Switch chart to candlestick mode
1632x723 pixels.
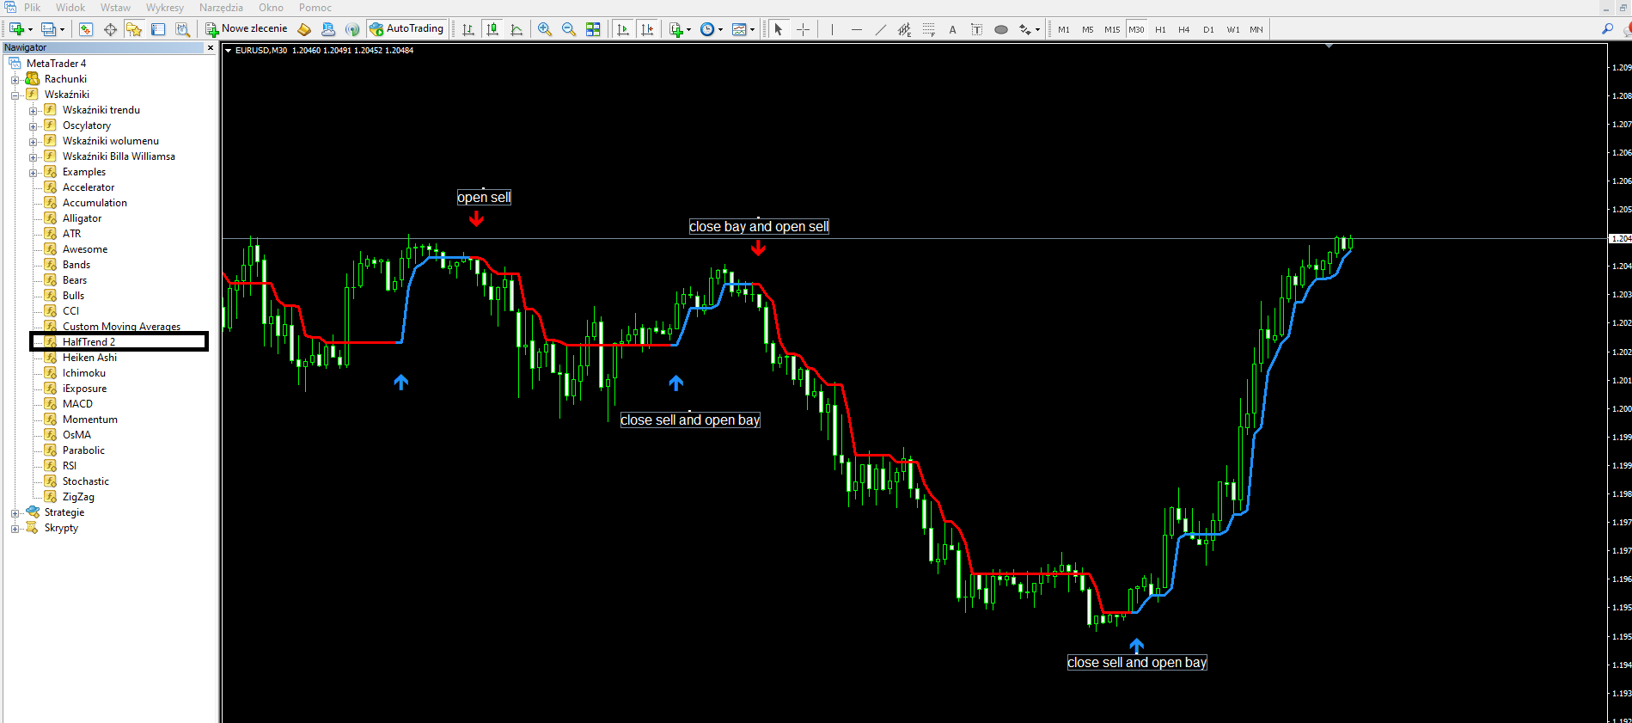pyautogui.click(x=492, y=29)
